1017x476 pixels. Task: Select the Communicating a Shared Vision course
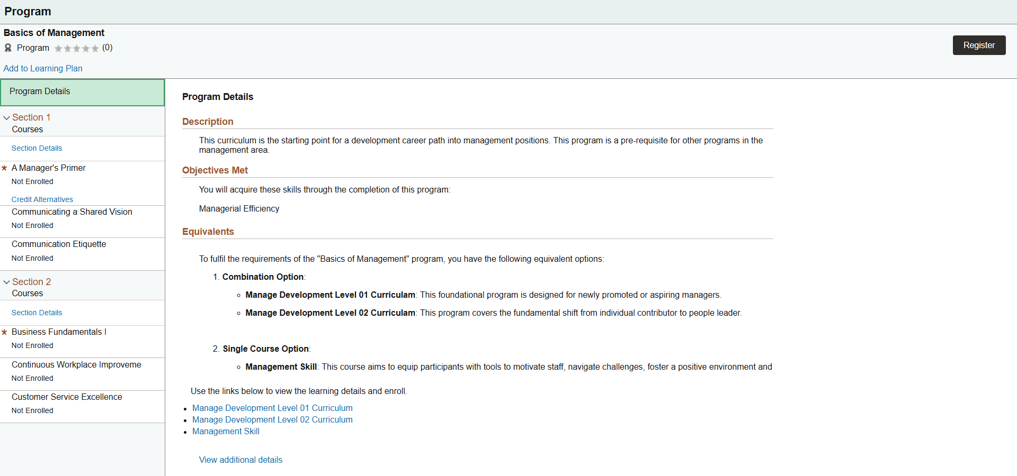click(x=72, y=212)
